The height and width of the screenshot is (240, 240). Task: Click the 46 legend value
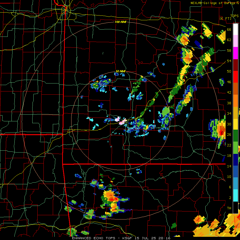pos(229,82)
